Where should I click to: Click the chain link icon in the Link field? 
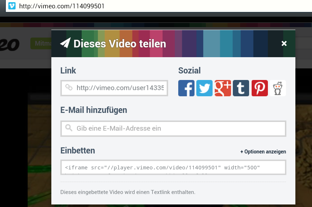tap(69, 87)
